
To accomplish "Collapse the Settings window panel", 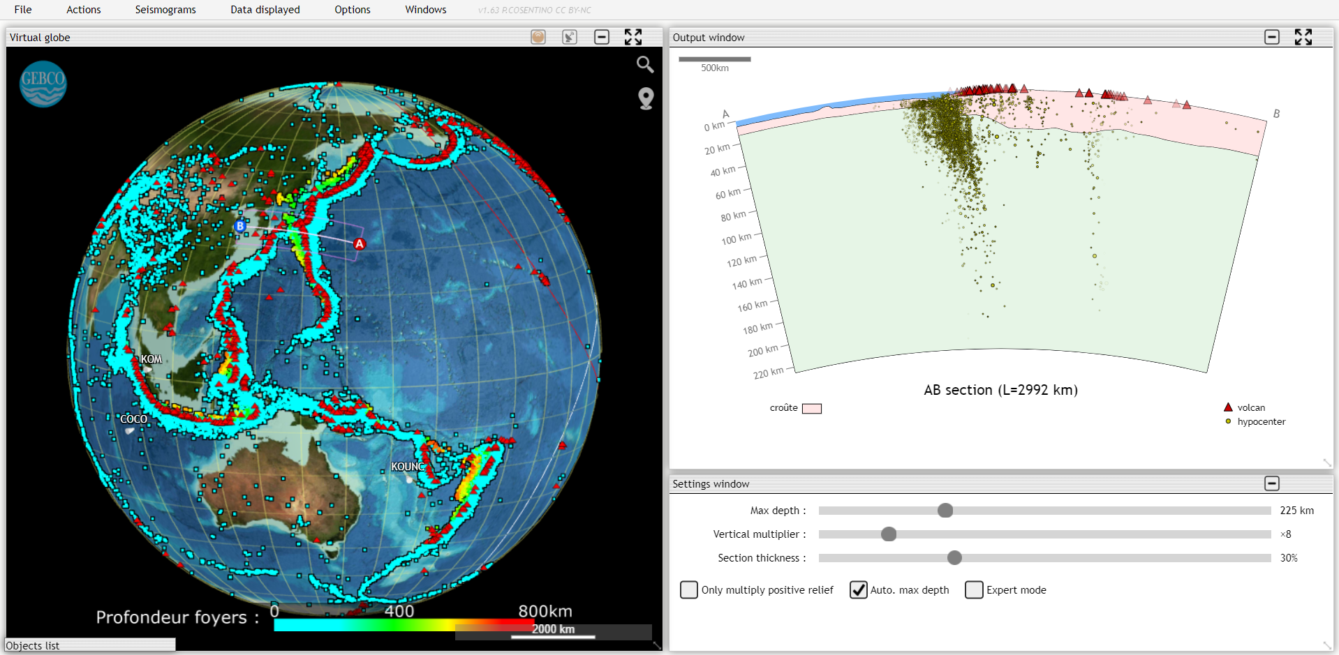I will (x=1272, y=483).
